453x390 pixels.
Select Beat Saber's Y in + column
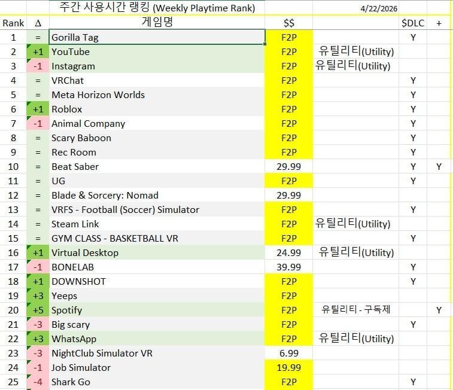pyautogui.click(x=439, y=166)
